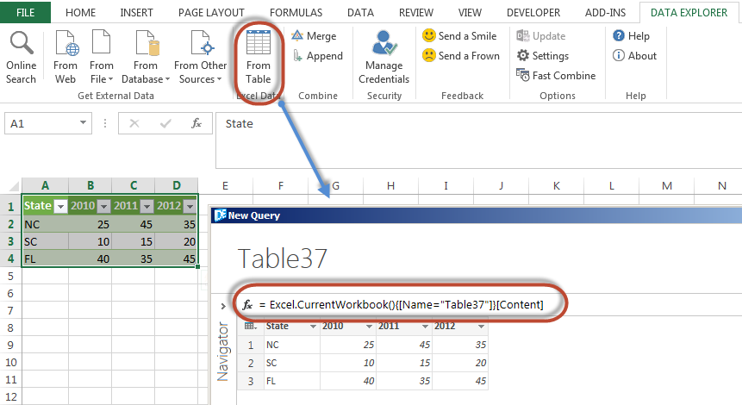Open the Navigator side pane
The width and height of the screenshot is (742, 405).
coord(222,352)
